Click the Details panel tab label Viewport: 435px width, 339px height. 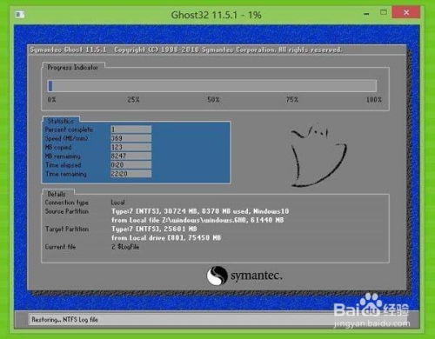(x=57, y=194)
